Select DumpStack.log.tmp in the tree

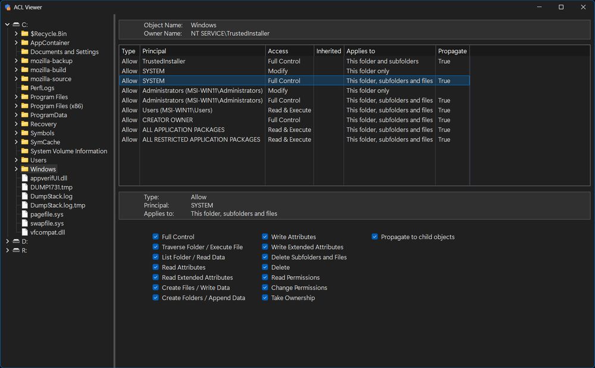[58, 205]
